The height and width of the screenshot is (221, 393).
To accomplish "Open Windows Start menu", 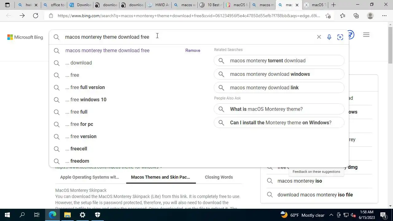I will click(x=7, y=215).
